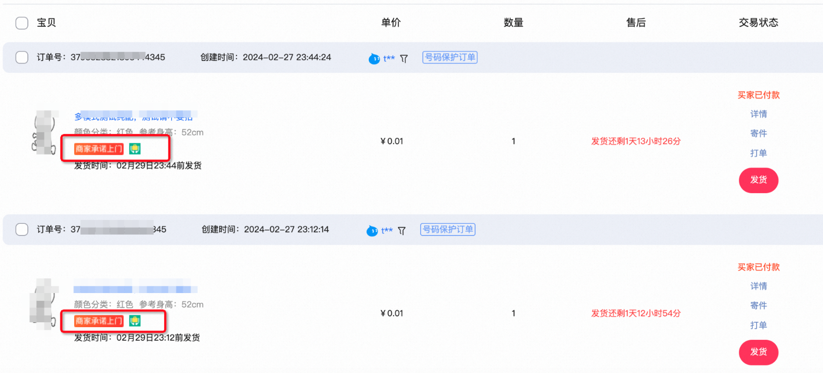
Task: Click the Wangwang chat icon in second order
Action: click(x=372, y=231)
